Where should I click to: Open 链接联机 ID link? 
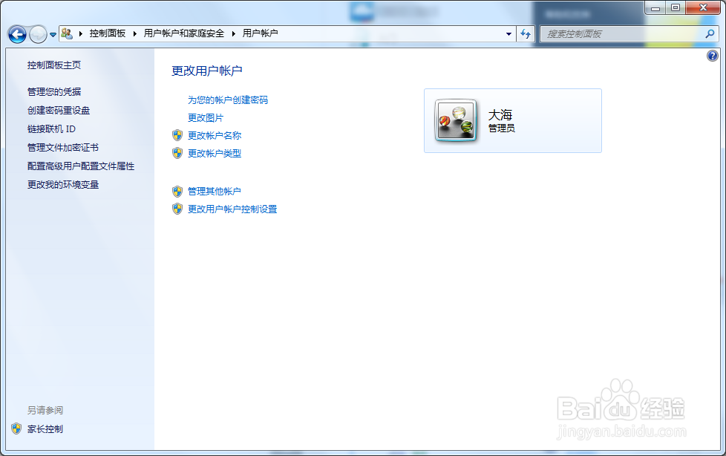tap(51, 128)
